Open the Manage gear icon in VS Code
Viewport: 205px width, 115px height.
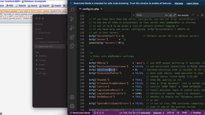72,106
